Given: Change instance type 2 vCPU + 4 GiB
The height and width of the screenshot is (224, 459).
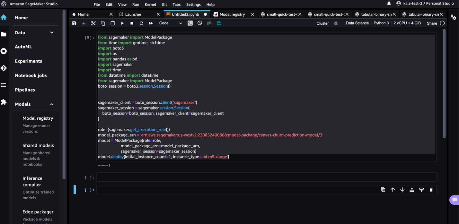Looking at the screenshot, I should pyautogui.click(x=407, y=23).
